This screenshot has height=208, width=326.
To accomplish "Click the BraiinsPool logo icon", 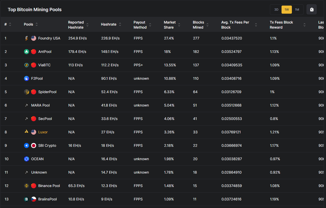I will [x=26, y=199].
